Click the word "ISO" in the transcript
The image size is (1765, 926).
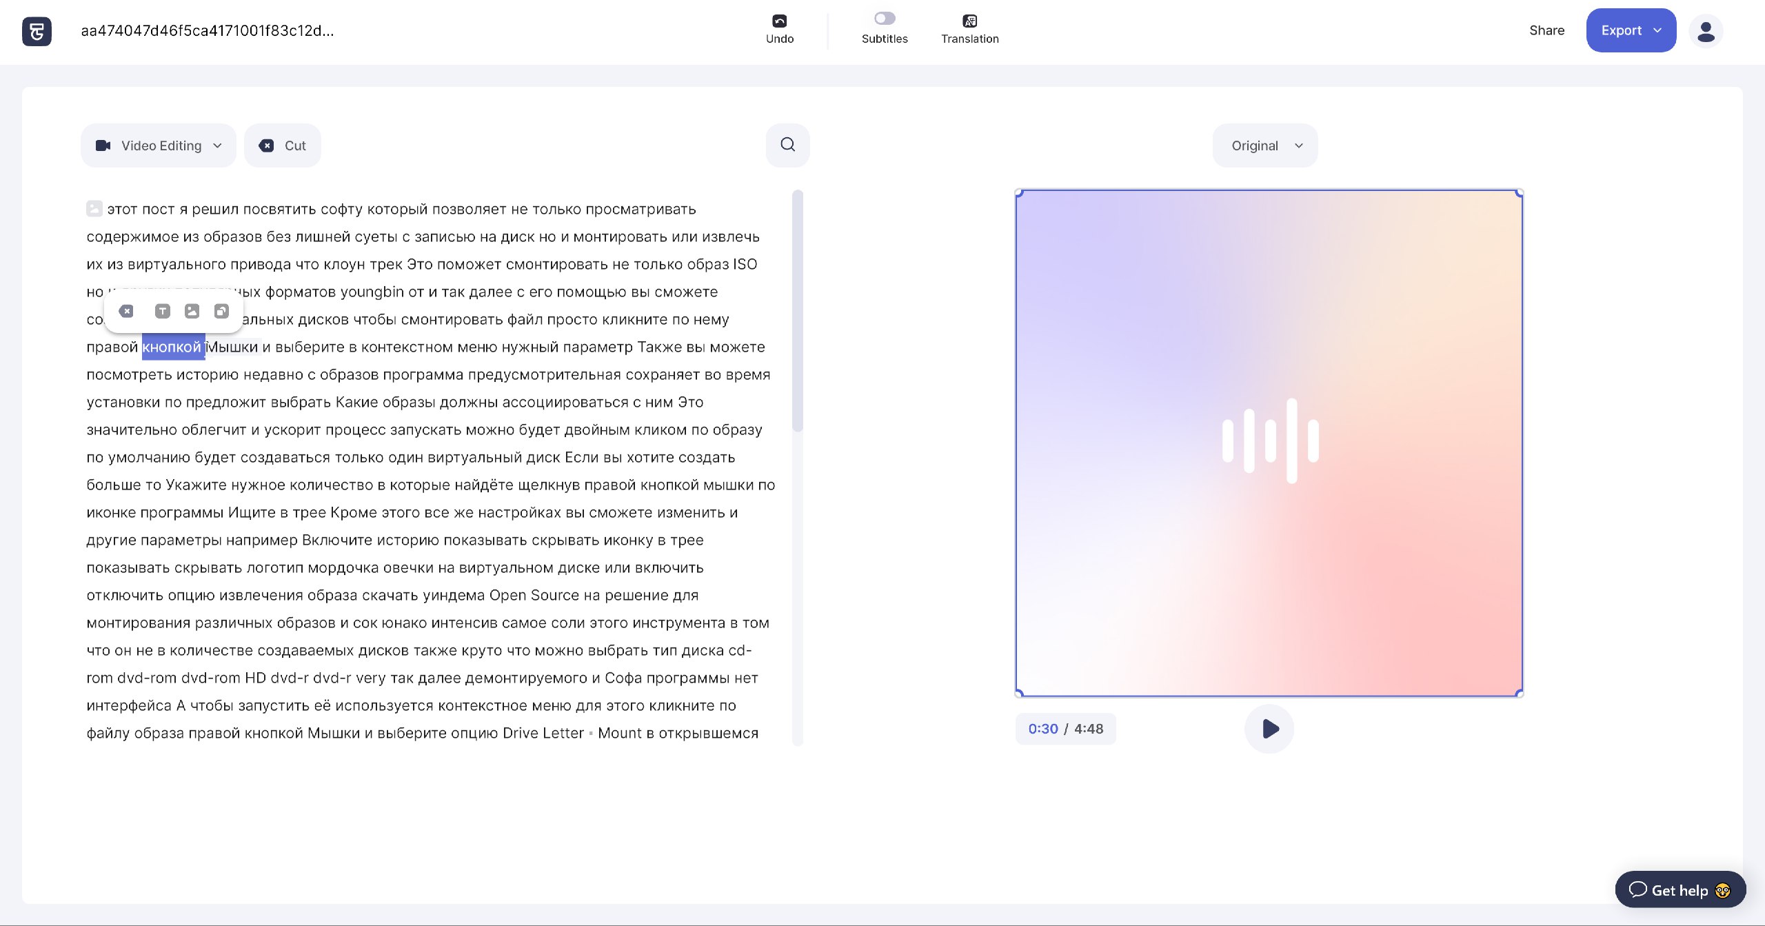coord(745,264)
